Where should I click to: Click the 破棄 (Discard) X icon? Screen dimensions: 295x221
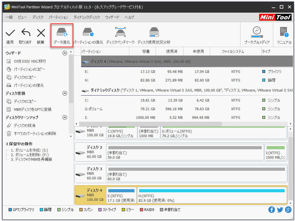coord(41,33)
